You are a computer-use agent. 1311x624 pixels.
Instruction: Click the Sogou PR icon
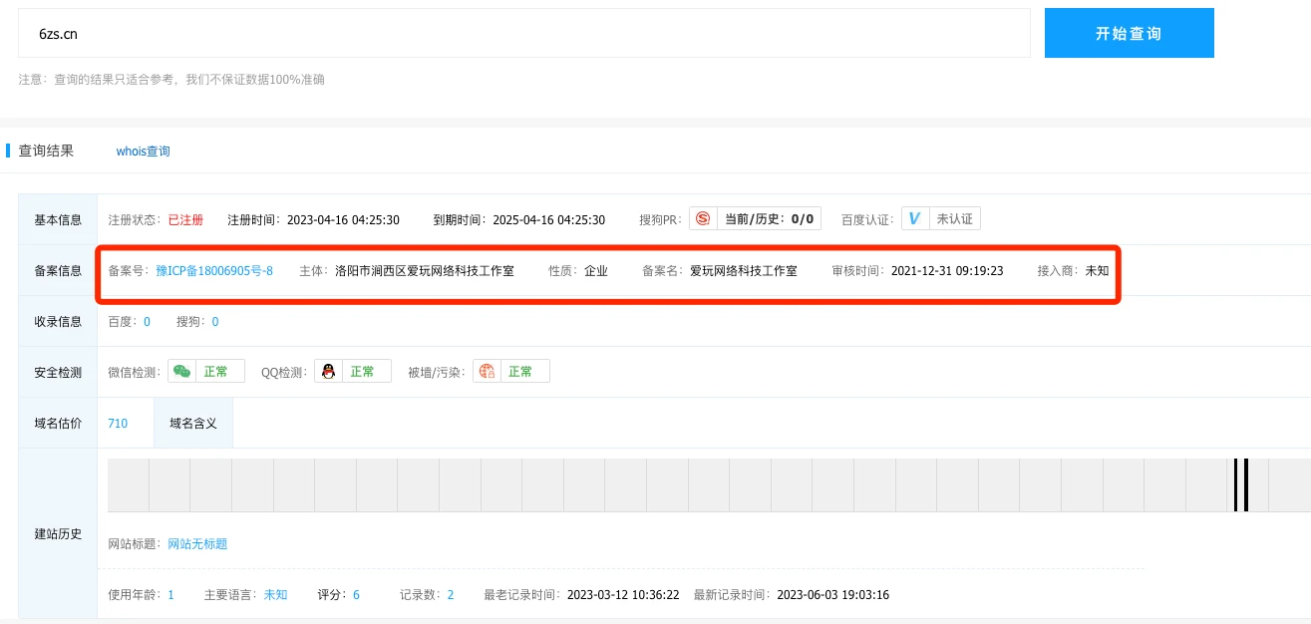(x=704, y=219)
